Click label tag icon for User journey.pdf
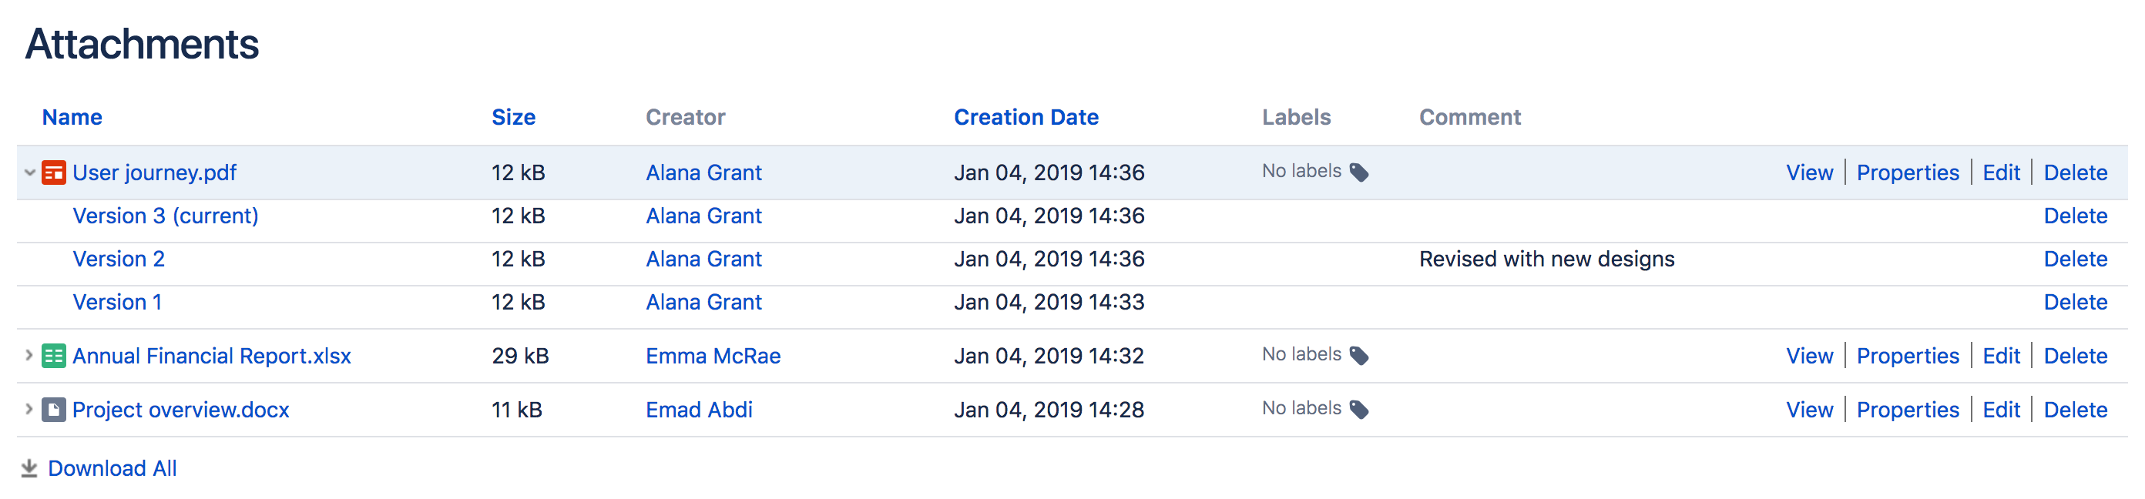Viewport: 2145px width, 499px height. point(1359,172)
